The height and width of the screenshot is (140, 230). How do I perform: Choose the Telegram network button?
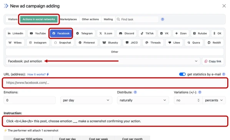85,34
